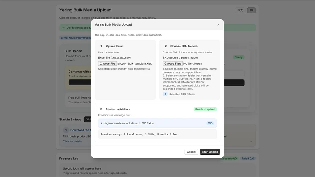Viewport: 315px width, 177px height.
Task: Click the Success 0/0 badge
Action: point(229,159)
